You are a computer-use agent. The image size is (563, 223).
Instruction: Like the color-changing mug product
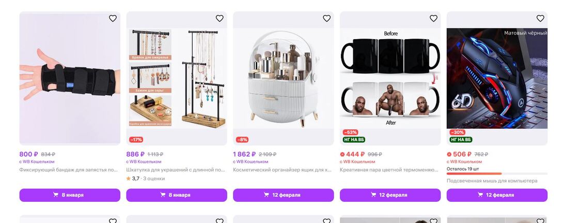point(433,18)
